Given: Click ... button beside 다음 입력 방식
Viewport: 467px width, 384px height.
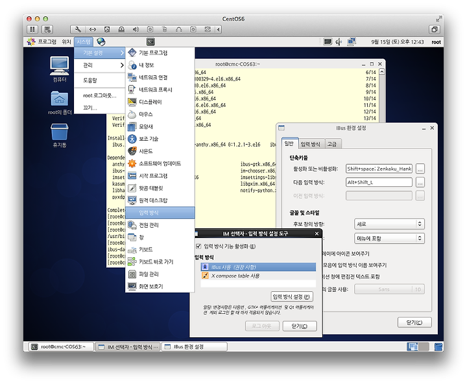Looking at the screenshot, I should point(420,182).
